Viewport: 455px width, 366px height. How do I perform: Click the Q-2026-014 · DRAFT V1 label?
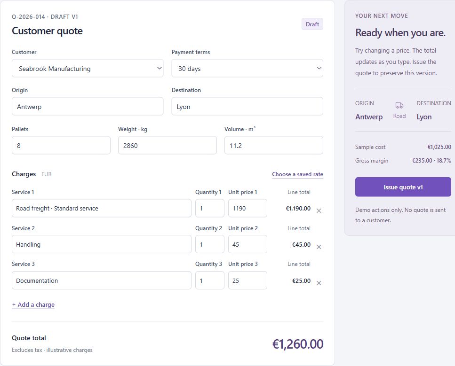[x=45, y=17]
